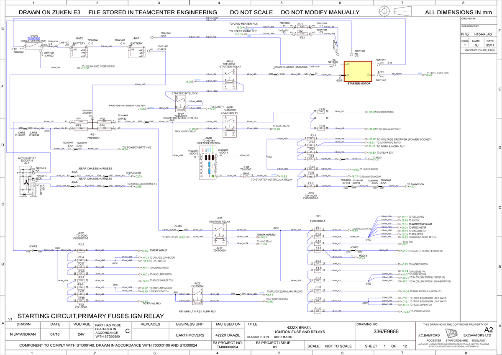This screenshot has width=502, height=355.
Task: Select the FUSEBOX-2 label
Action: pyautogui.click(x=81, y=238)
